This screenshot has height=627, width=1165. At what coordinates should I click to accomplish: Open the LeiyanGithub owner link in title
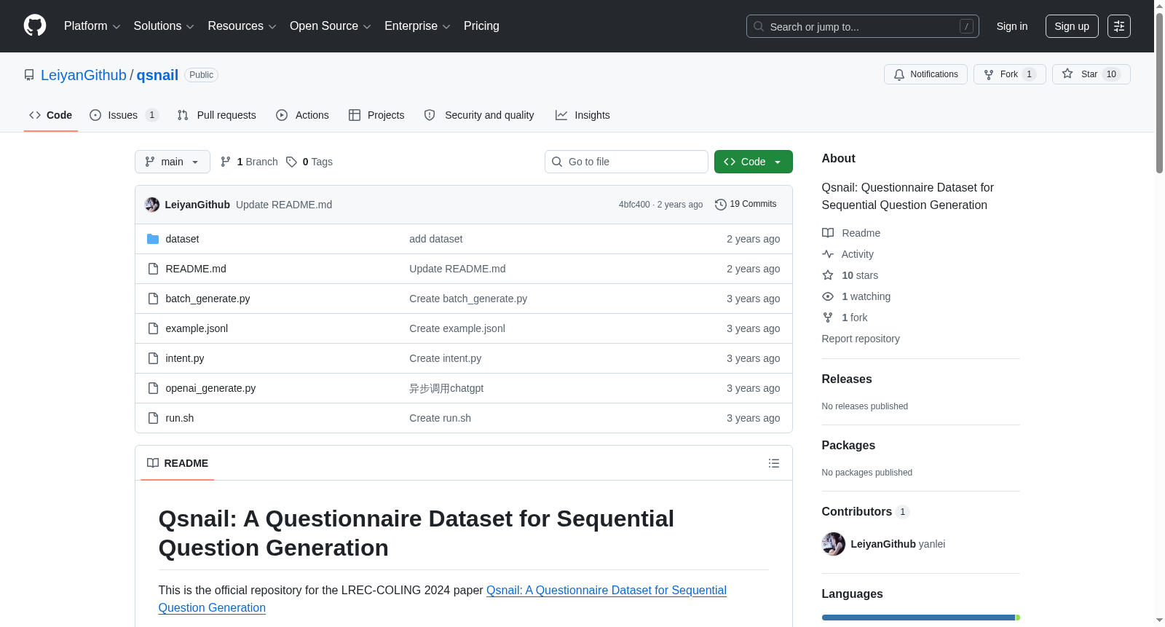84,75
